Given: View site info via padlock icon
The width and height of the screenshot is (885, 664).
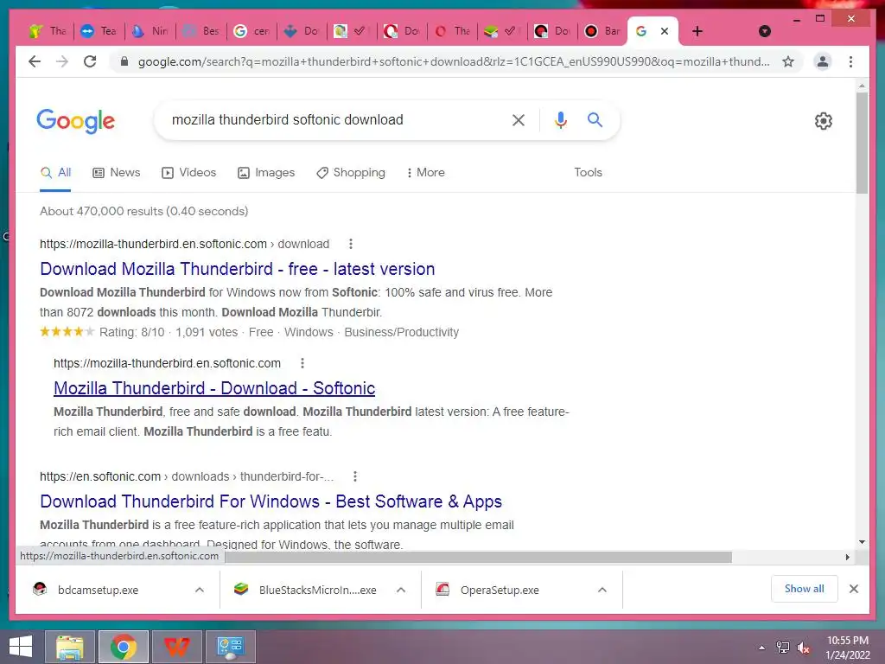Looking at the screenshot, I should pyautogui.click(x=124, y=61).
